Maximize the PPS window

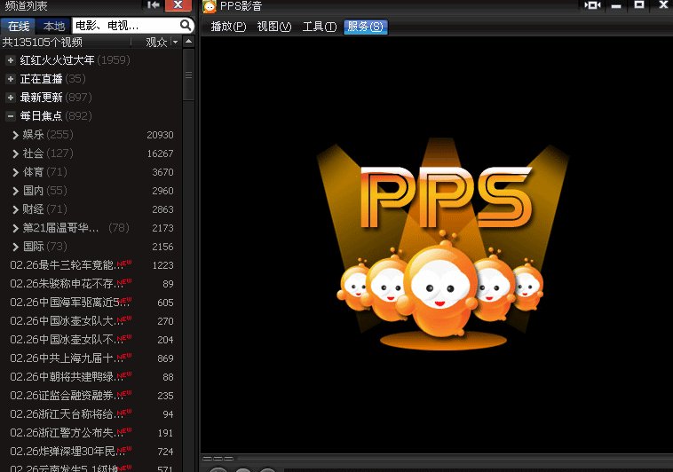coord(639,4)
